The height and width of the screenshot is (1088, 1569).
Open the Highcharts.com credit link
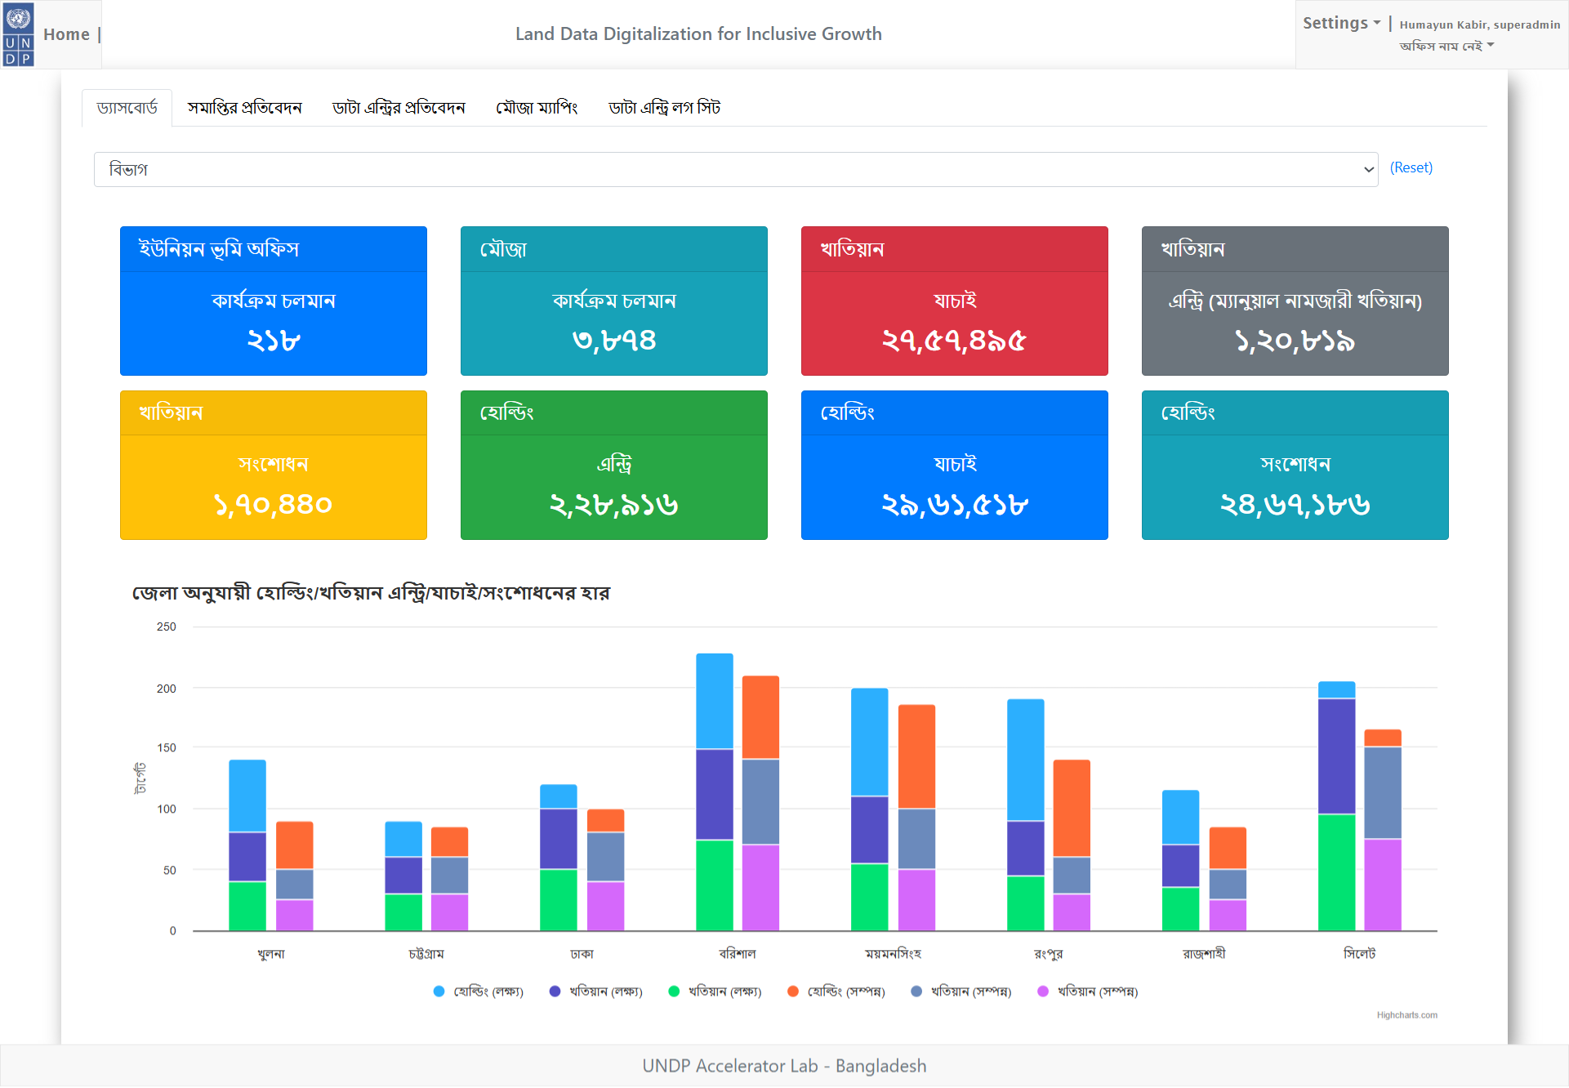click(x=1406, y=1015)
